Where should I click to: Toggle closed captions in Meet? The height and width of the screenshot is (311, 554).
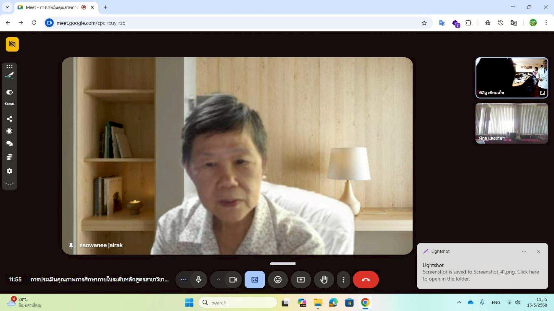(255, 280)
